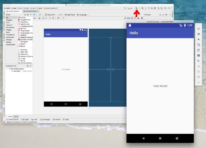Switch to the MainActivity.java tab
206x148 pixels.
tap(31, 11)
